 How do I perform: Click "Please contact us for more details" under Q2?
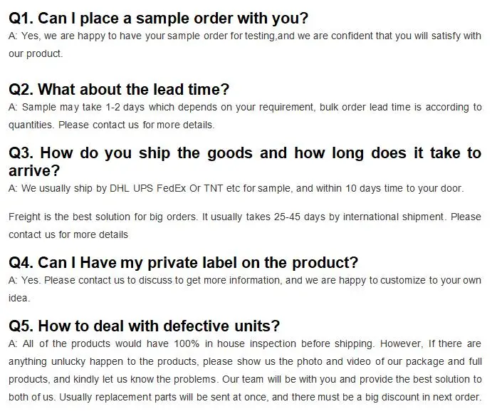click(x=136, y=125)
